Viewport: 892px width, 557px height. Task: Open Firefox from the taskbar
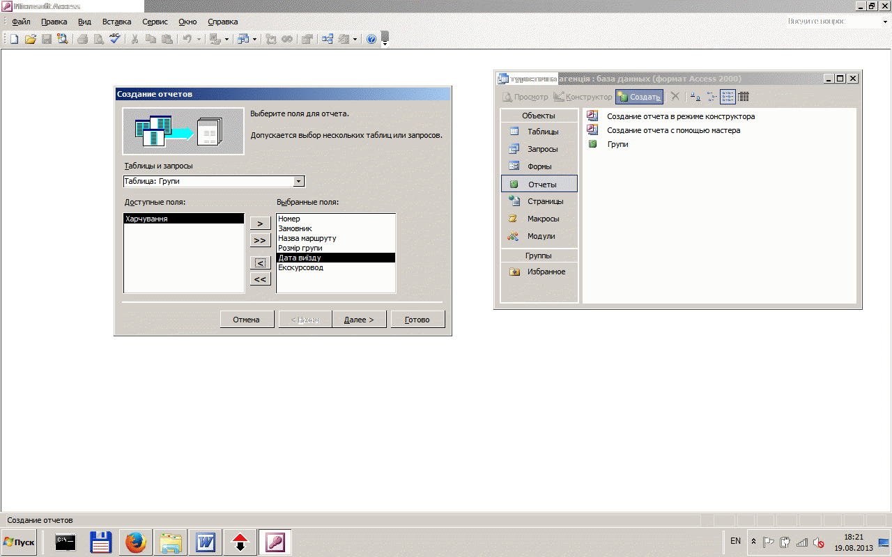click(136, 542)
